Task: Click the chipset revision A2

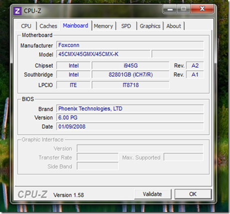Action: point(195,65)
